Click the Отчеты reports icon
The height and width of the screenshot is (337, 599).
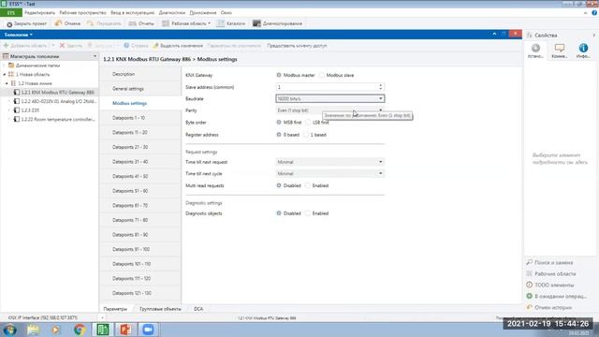coord(133,23)
